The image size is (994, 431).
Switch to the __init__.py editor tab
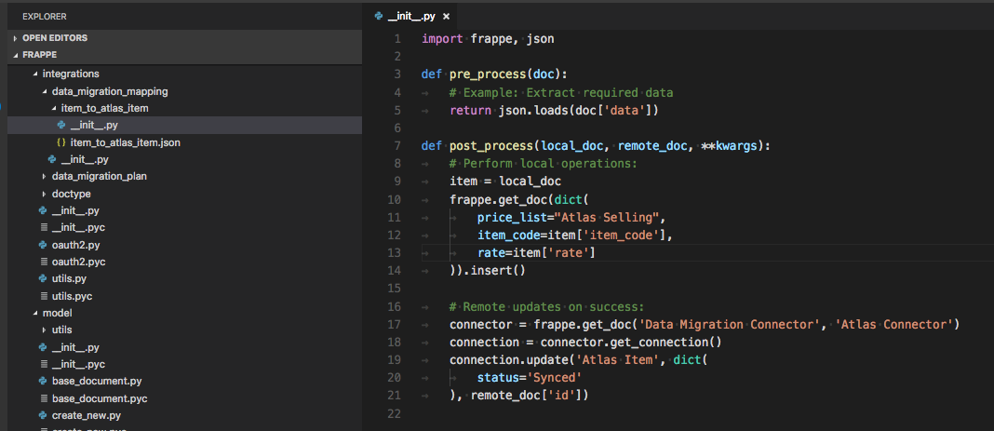click(411, 16)
